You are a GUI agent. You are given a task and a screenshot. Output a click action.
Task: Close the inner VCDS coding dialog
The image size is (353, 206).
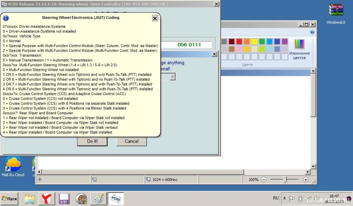tap(214, 54)
